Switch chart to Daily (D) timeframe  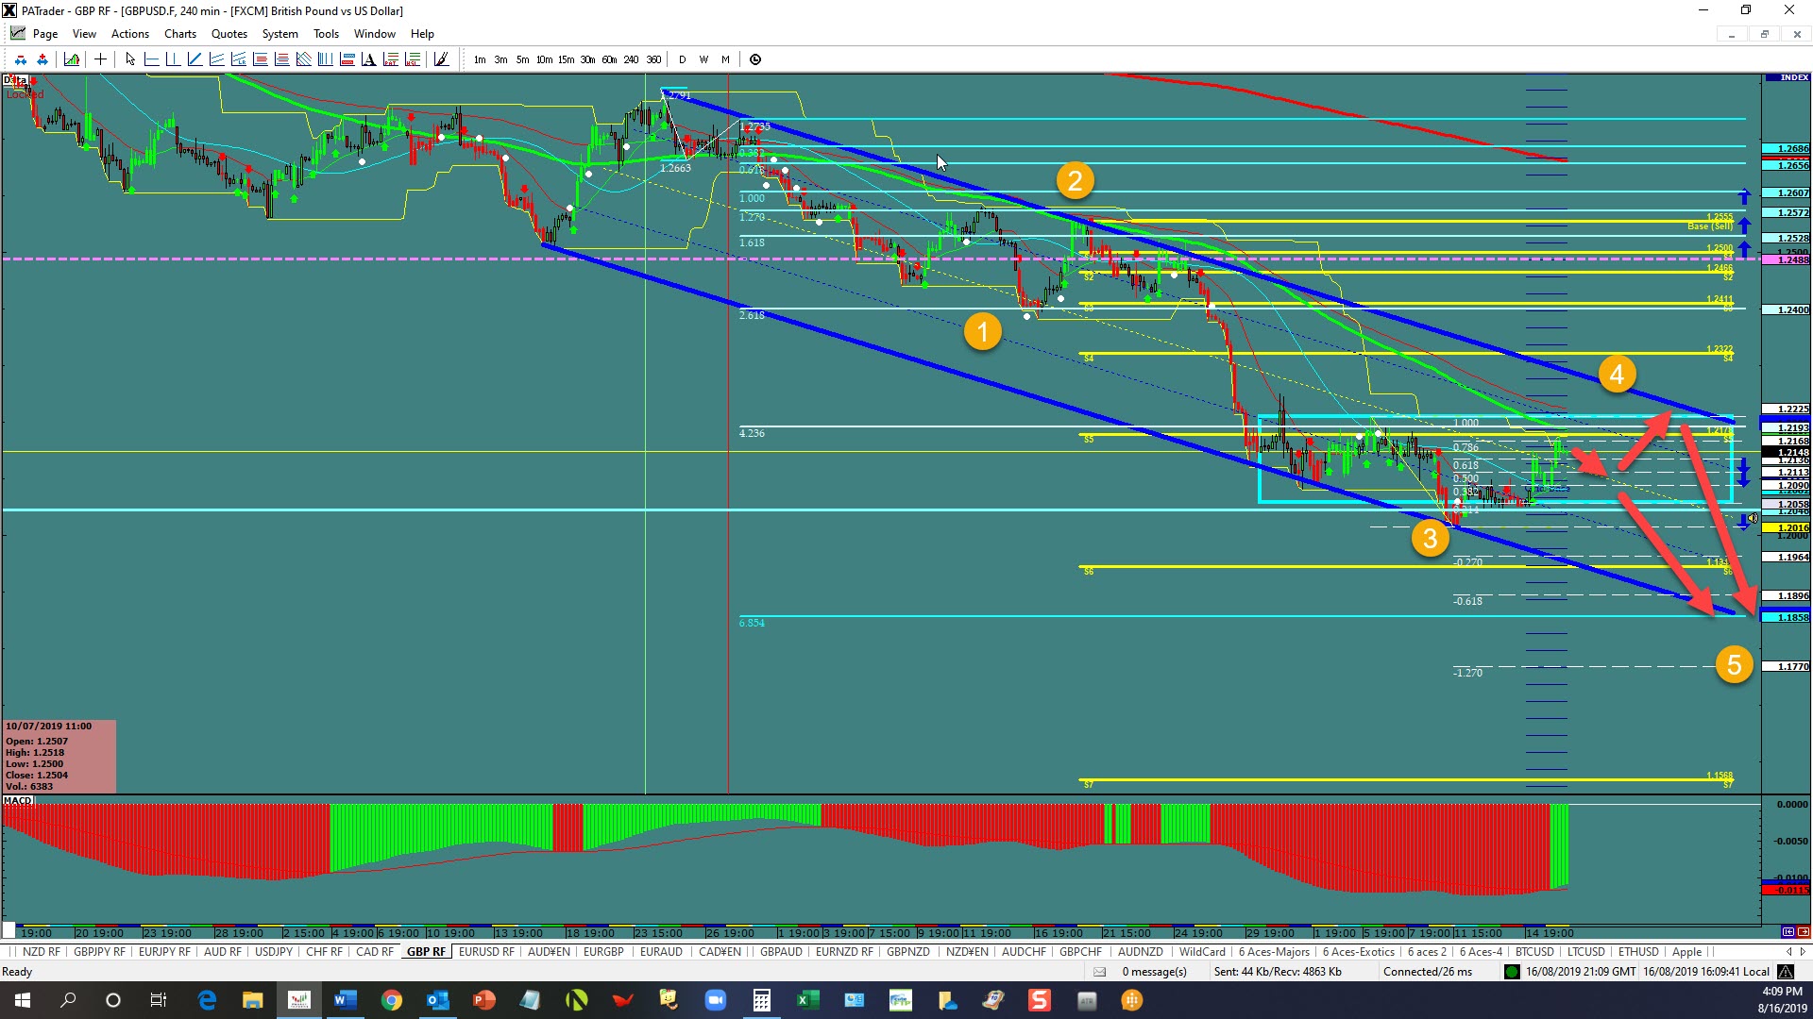tap(682, 59)
